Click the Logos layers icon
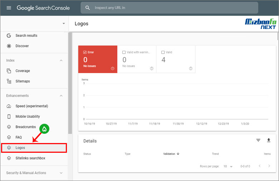 coord(9,148)
